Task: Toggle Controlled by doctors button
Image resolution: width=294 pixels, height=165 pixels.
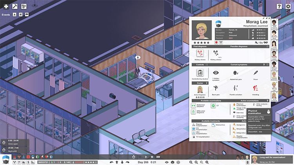Action: click(x=200, y=73)
